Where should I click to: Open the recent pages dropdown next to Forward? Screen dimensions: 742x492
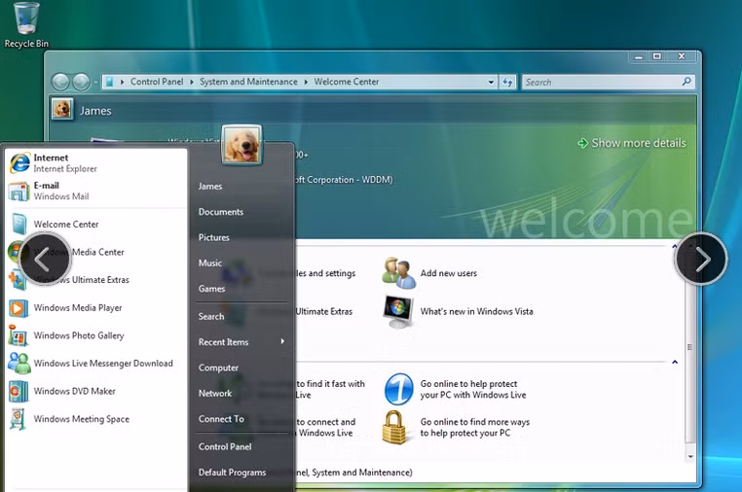[95, 83]
